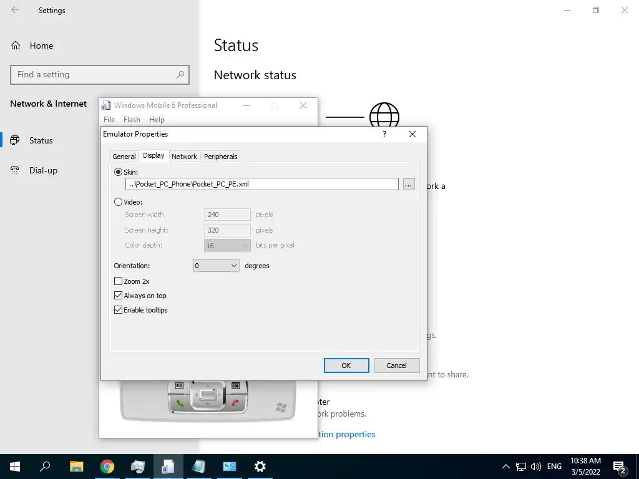Launch Google Chrome from taskbar

point(107,467)
